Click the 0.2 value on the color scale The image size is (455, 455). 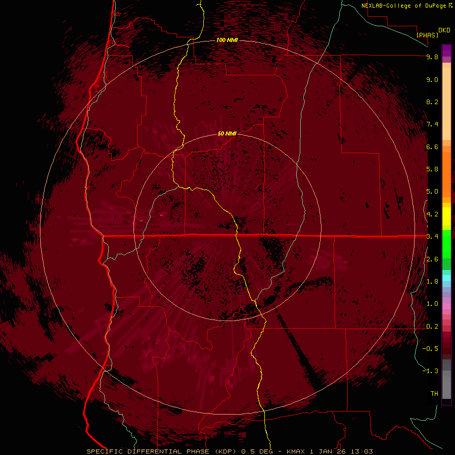click(x=432, y=327)
